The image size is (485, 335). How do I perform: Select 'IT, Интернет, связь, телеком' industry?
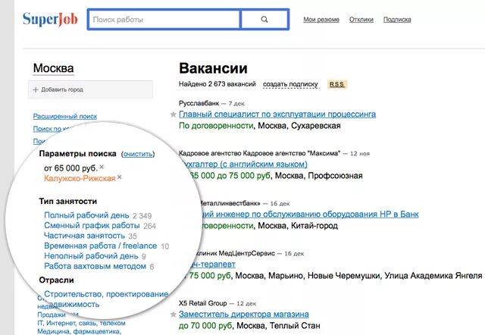click(x=81, y=323)
